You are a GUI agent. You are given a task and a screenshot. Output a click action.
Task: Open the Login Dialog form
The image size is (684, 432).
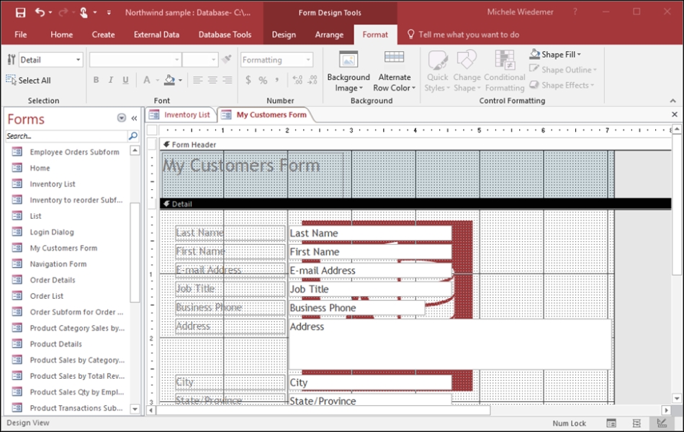52,232
